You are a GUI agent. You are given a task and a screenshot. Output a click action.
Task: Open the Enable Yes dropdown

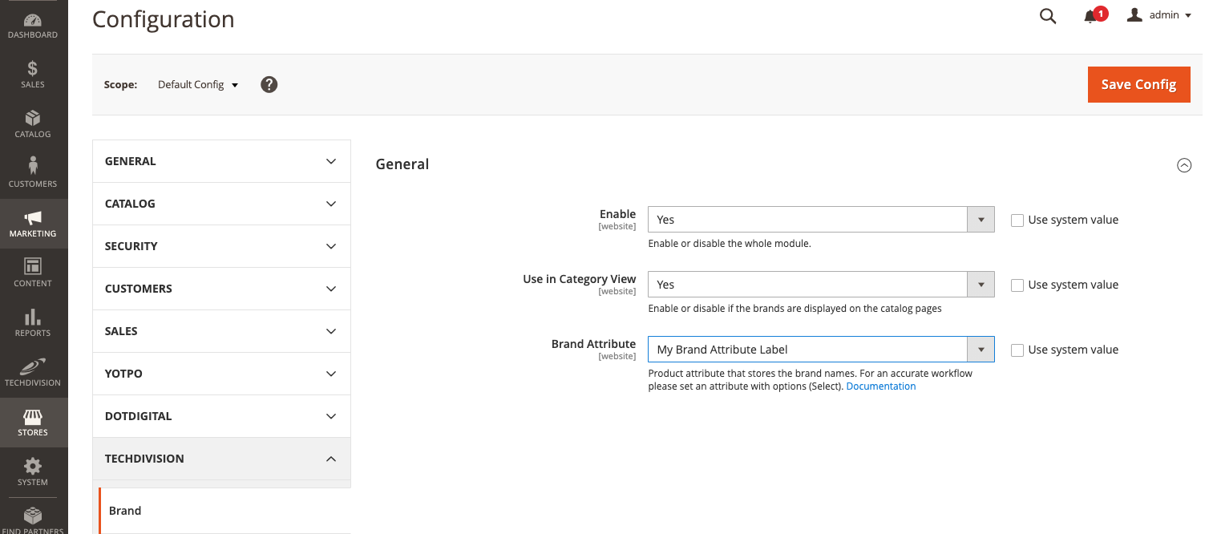(x=821, y=219)
